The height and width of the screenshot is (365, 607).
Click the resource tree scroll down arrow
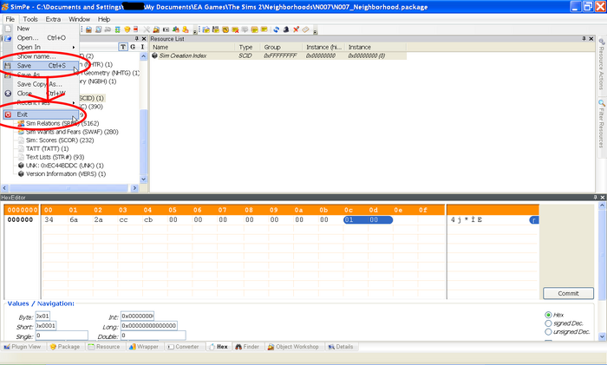coord(143,179)
